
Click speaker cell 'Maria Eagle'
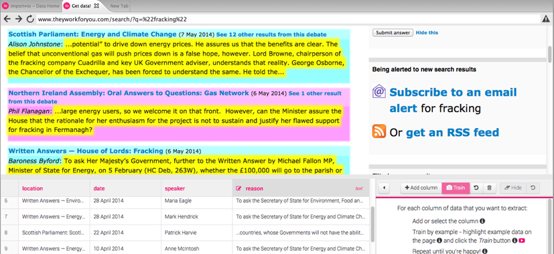tap(197, 200)
